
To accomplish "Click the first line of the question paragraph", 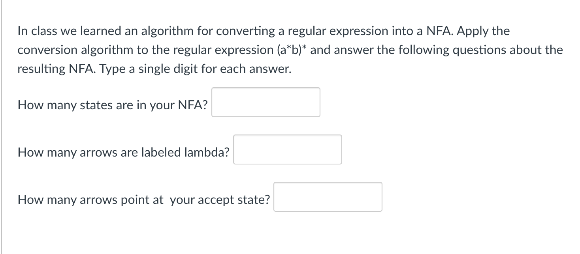I will tap(263, 30).
